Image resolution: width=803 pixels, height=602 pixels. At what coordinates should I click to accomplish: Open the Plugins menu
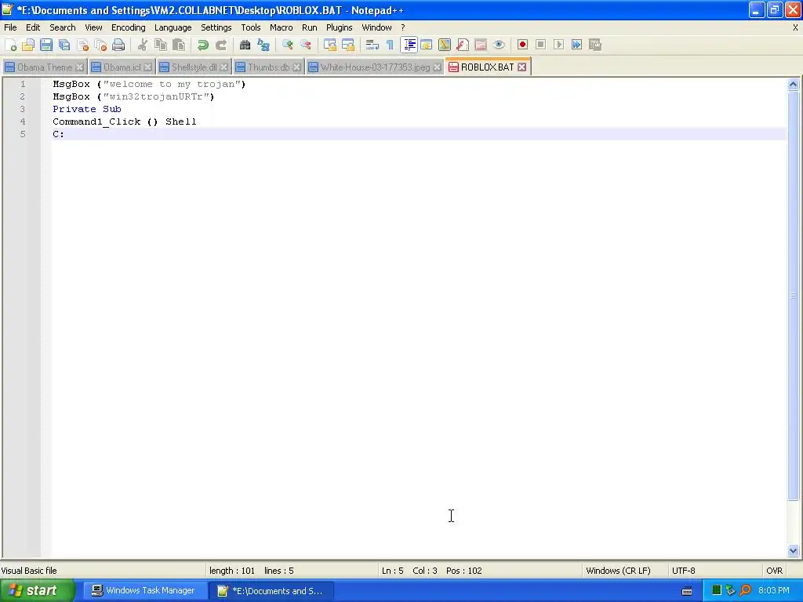click(x=339, y=27)
